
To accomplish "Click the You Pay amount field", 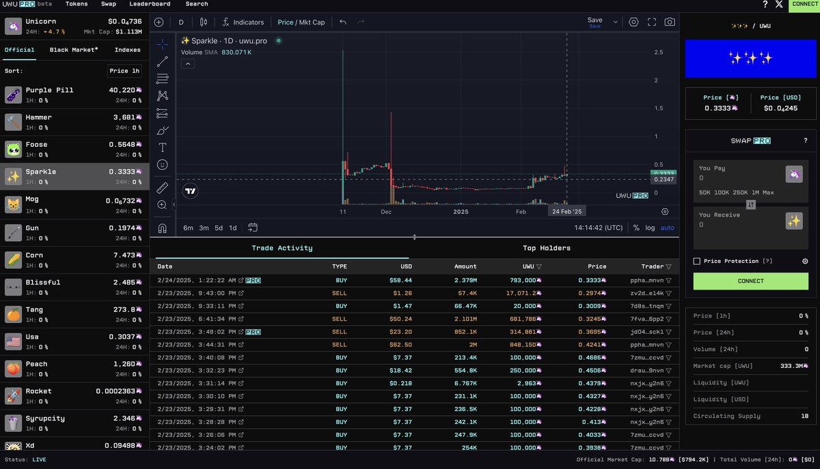I will coord(738,177).
